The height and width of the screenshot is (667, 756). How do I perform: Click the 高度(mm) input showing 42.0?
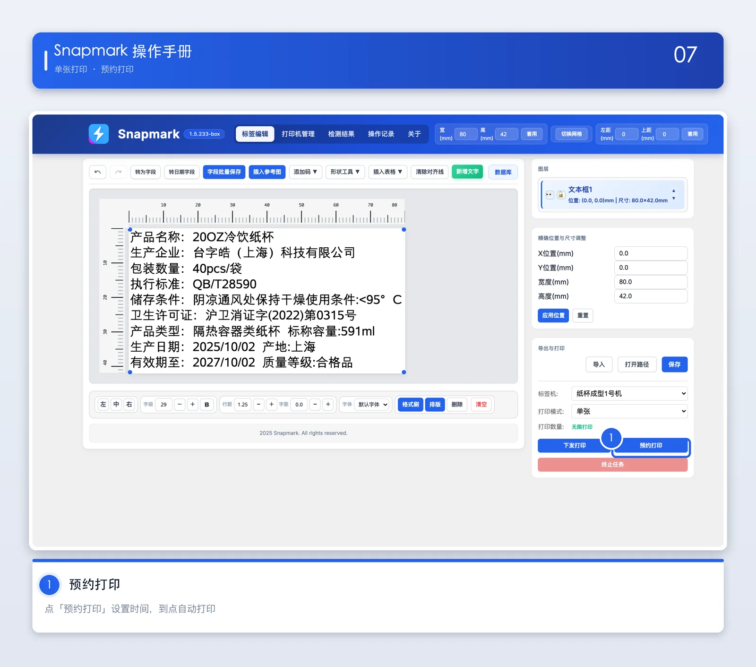[651, 296]
